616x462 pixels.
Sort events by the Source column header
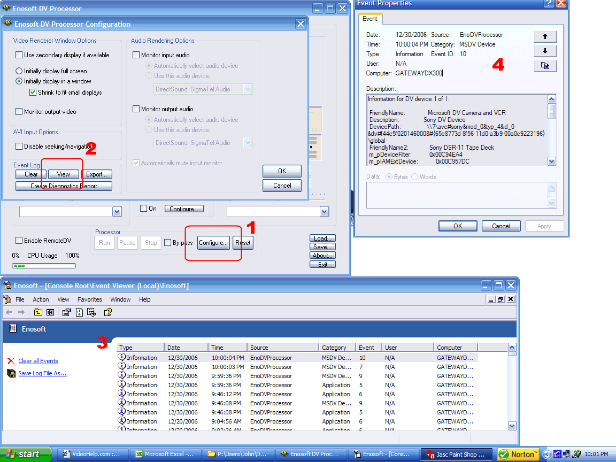pyautogui.click(x=283, y=347)
